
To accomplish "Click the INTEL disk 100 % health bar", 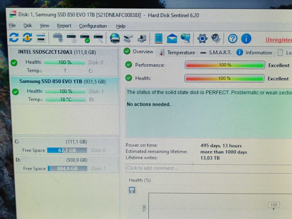I will pyautogui.click(x=64, y=62).
